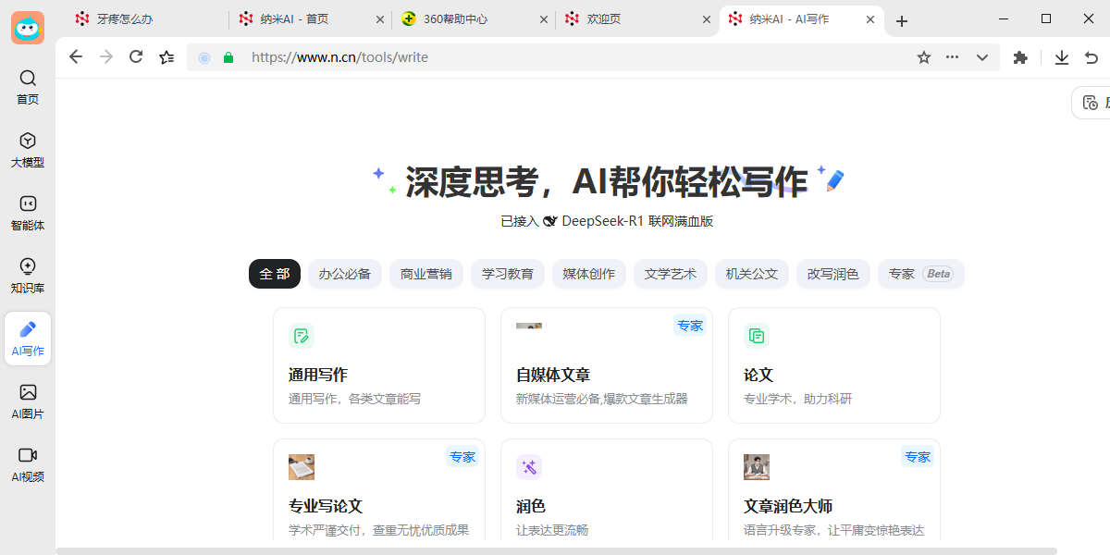Open new tab with plus button
1110x555 pixels.
pyautogui.click(x=902, y=20)
